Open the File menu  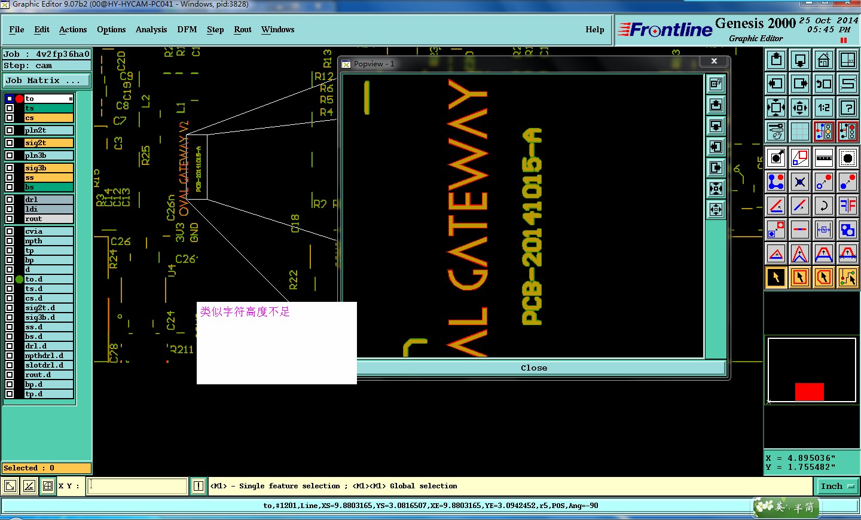pos(17,29)
